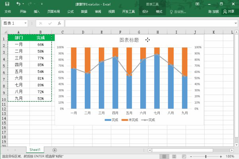Click the Insert Function fx icon
Viewport: 239px width, 159px height.
59,24
